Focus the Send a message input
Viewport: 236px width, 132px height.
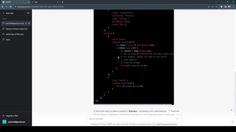click(132, 119)
